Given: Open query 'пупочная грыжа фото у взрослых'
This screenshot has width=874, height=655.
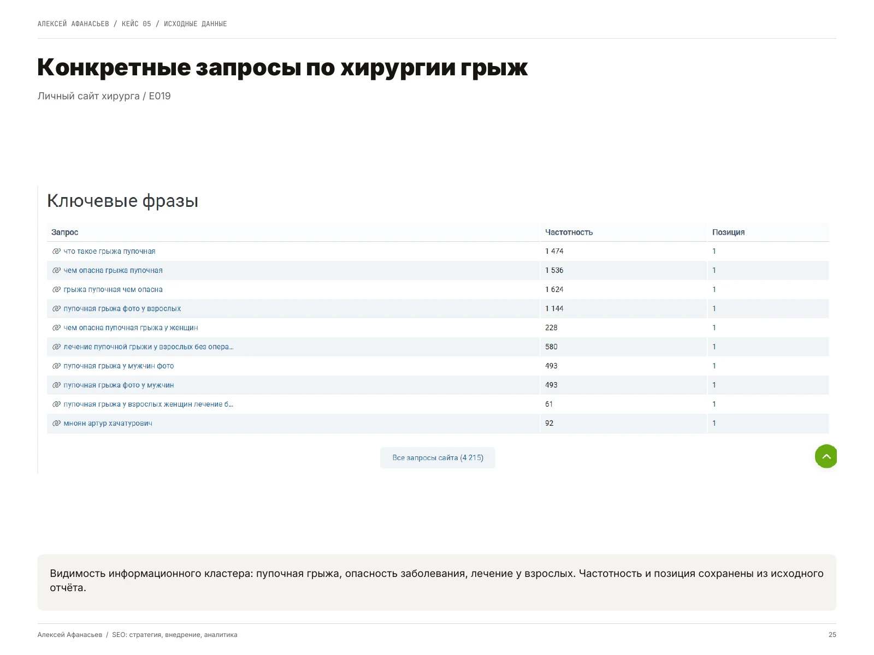Looking at the screenshot, I should click(x=122, y=308).
